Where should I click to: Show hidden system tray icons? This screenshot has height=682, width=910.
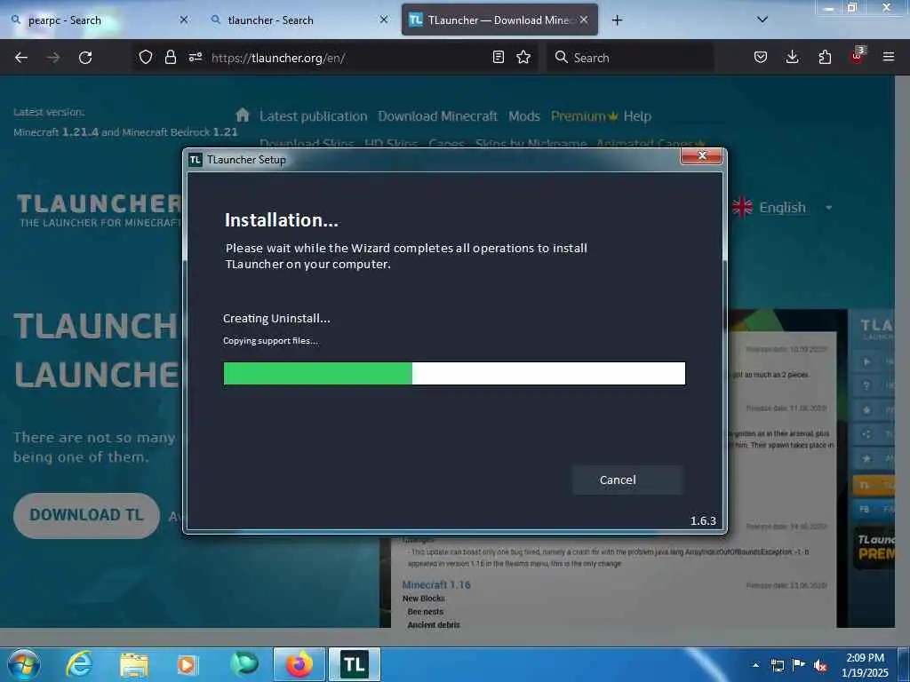tap(755, 665)
